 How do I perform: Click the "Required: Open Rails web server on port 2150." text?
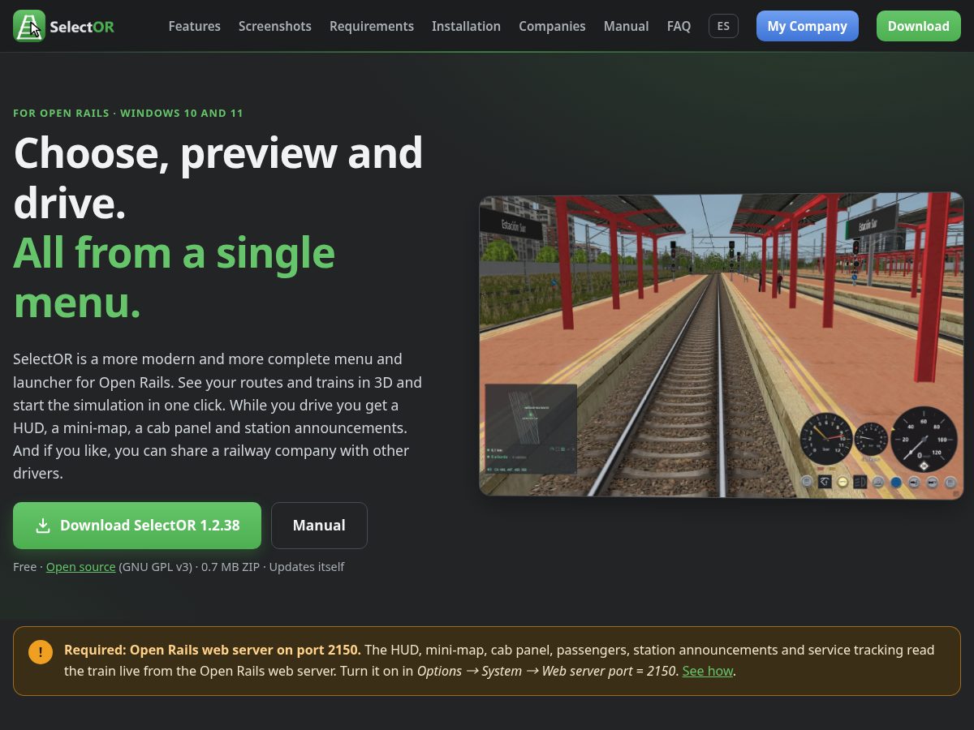213,650
